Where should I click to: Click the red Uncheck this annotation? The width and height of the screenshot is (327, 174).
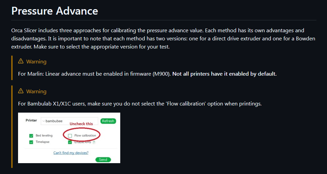click(81, 124)
